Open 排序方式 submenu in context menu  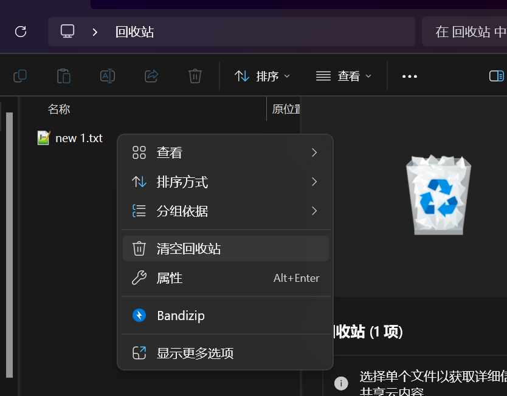[x=226, y=182]
